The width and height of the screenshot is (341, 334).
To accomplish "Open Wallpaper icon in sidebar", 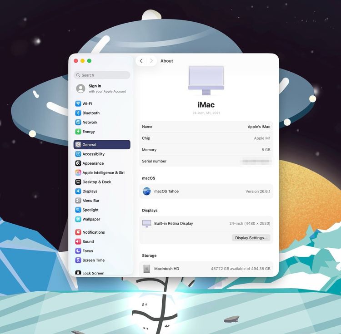I will pos(78,219).
